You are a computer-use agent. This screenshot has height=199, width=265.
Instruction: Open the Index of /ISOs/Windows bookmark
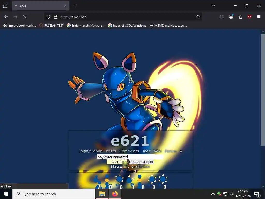(127, 26)
